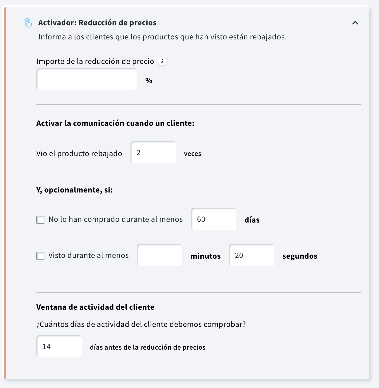Click the 'No lo han comprado durante al menos' label

pos(116,219)
